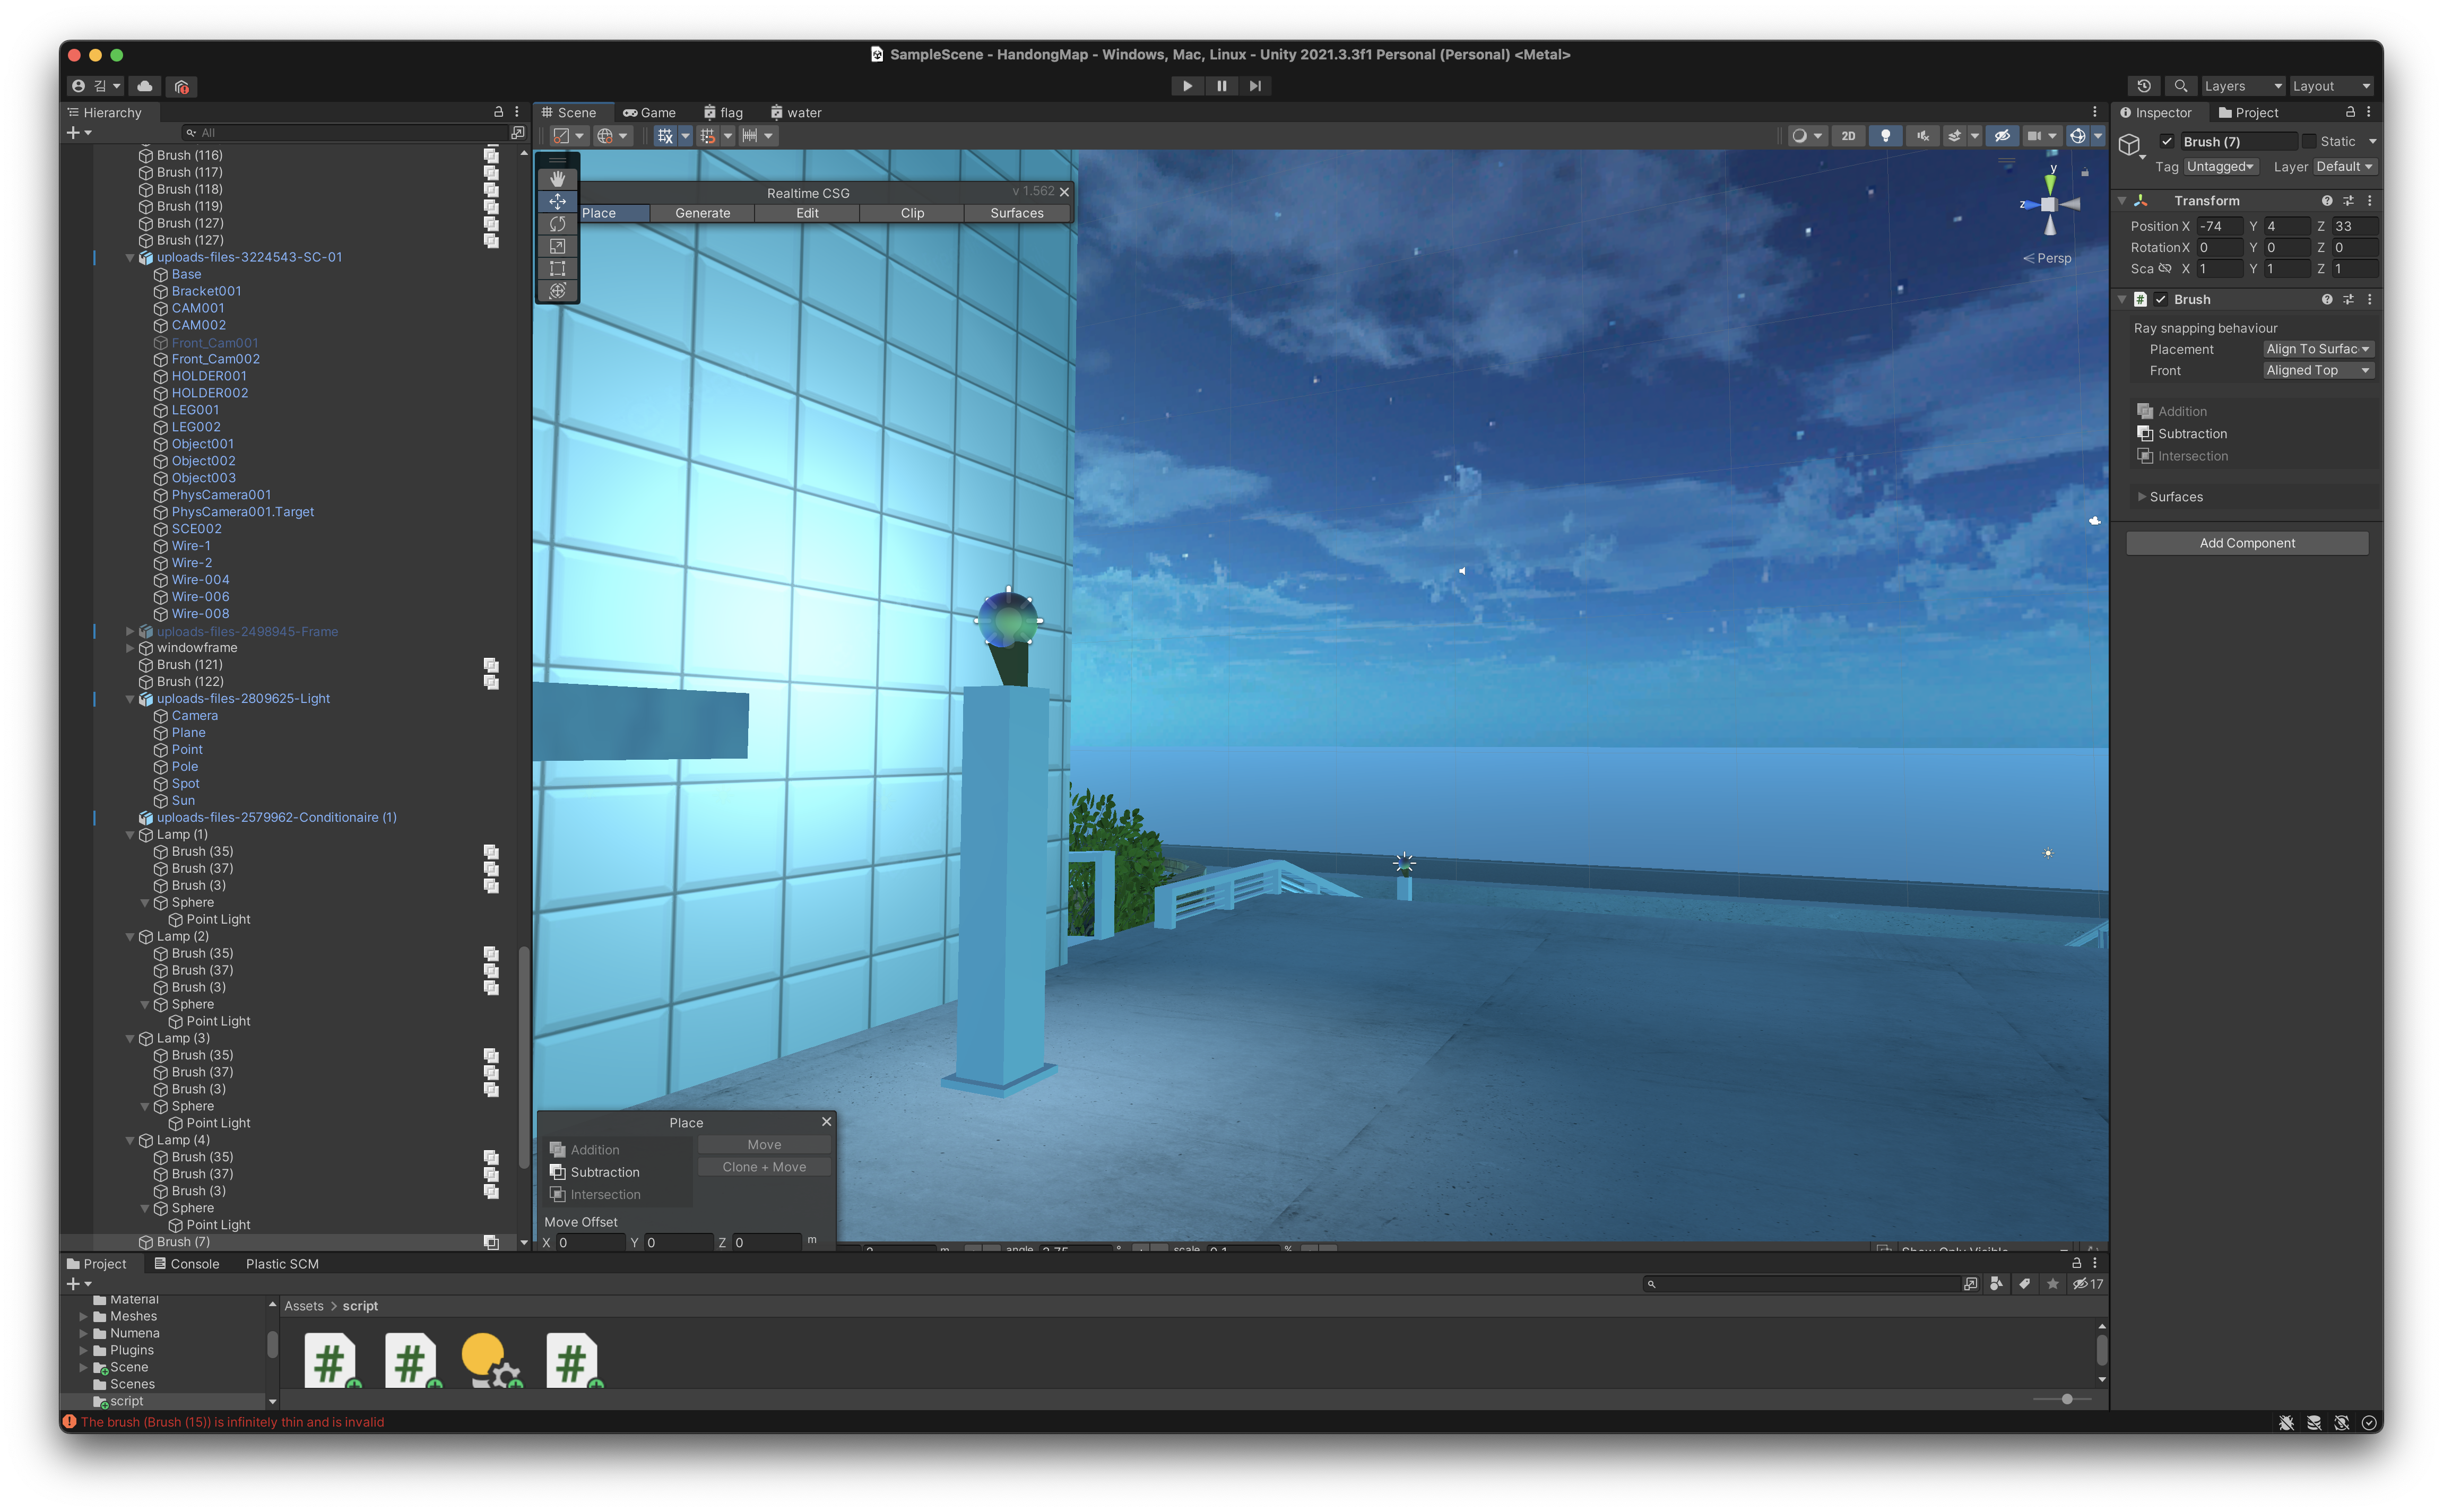Screen dimensions: 2443x1512
Task: Select the Hand view tool
Action: click(557, 179)
